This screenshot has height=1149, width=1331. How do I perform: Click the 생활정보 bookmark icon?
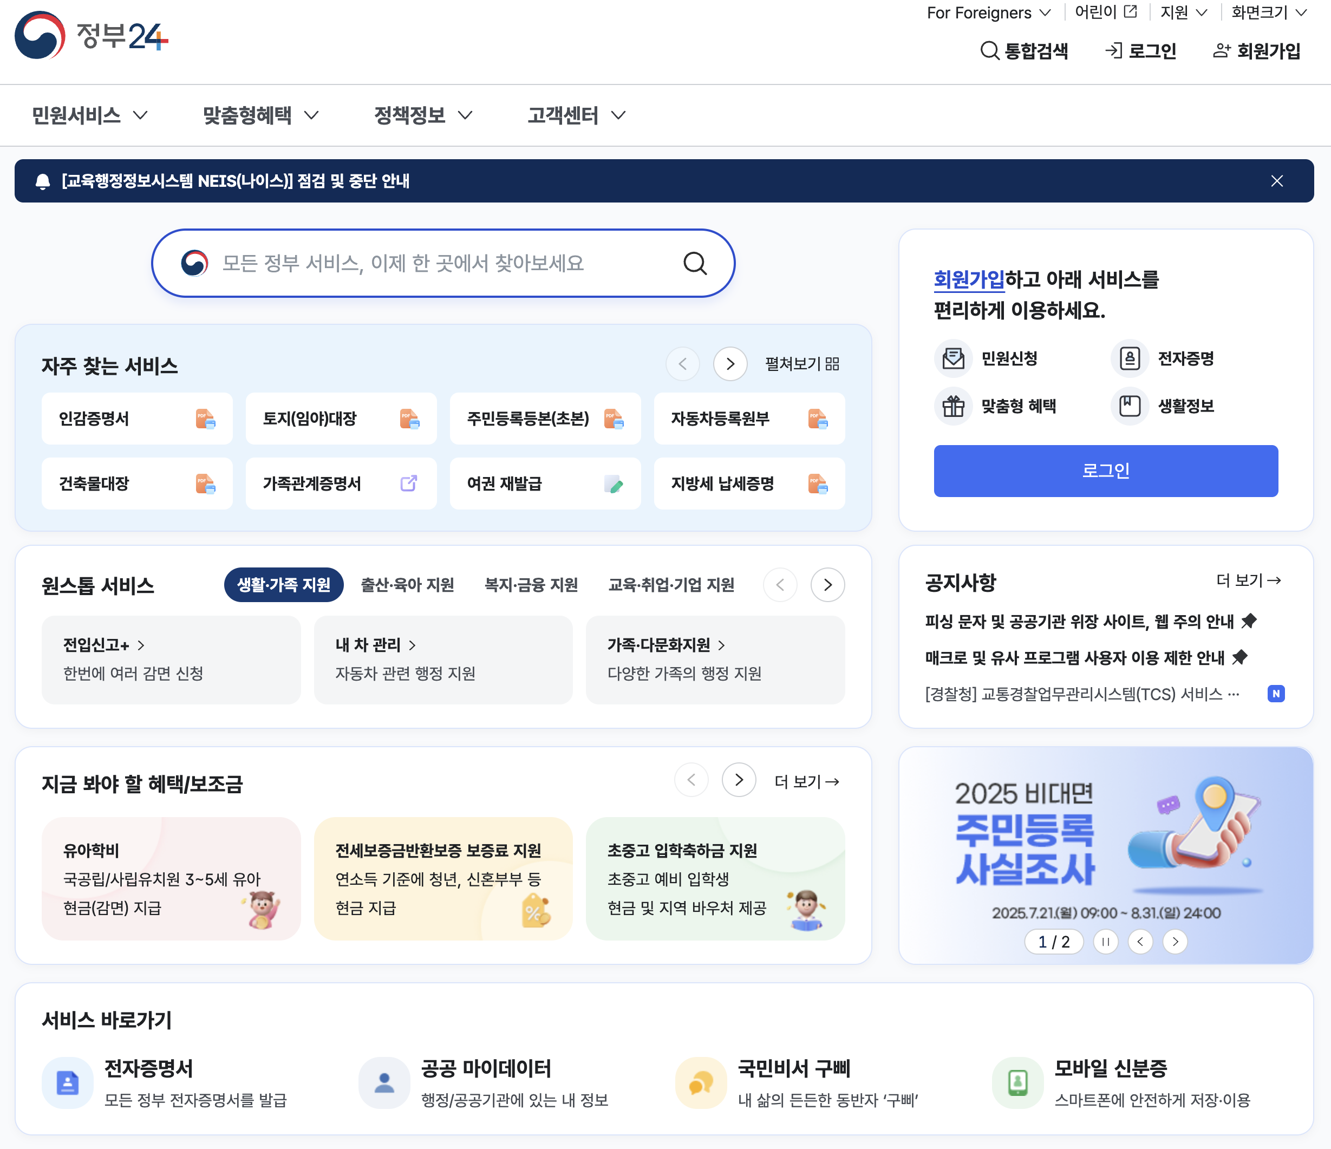click(1130, 406)
